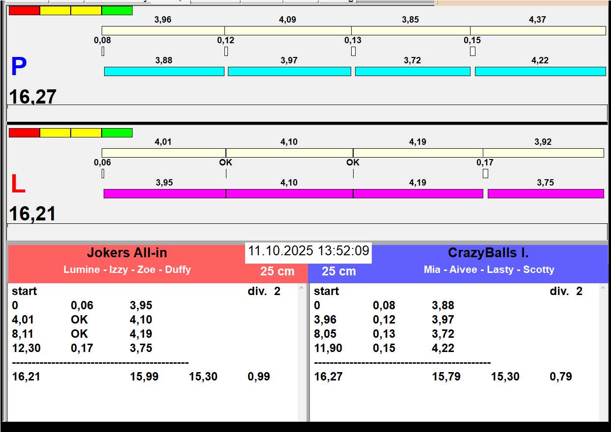Select the cyan bar labeled 4,22

(x=540, y=71)
